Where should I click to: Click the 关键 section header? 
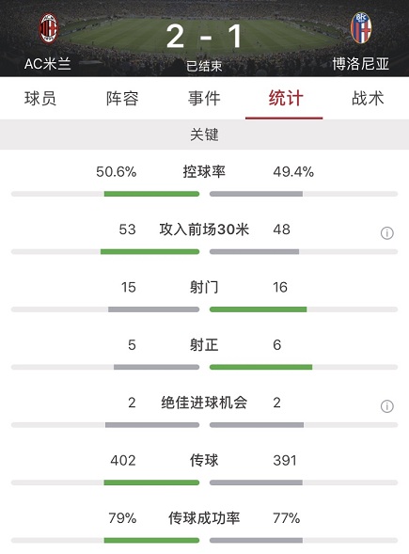coord(205,135)
